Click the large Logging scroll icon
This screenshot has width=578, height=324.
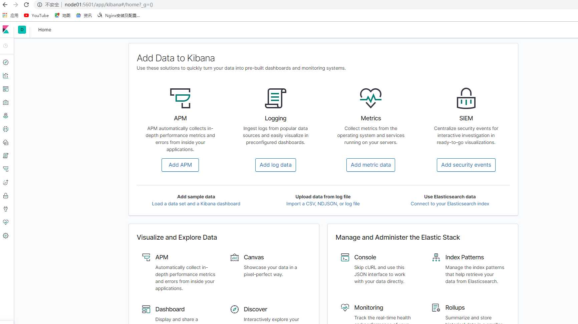(276, 98)
